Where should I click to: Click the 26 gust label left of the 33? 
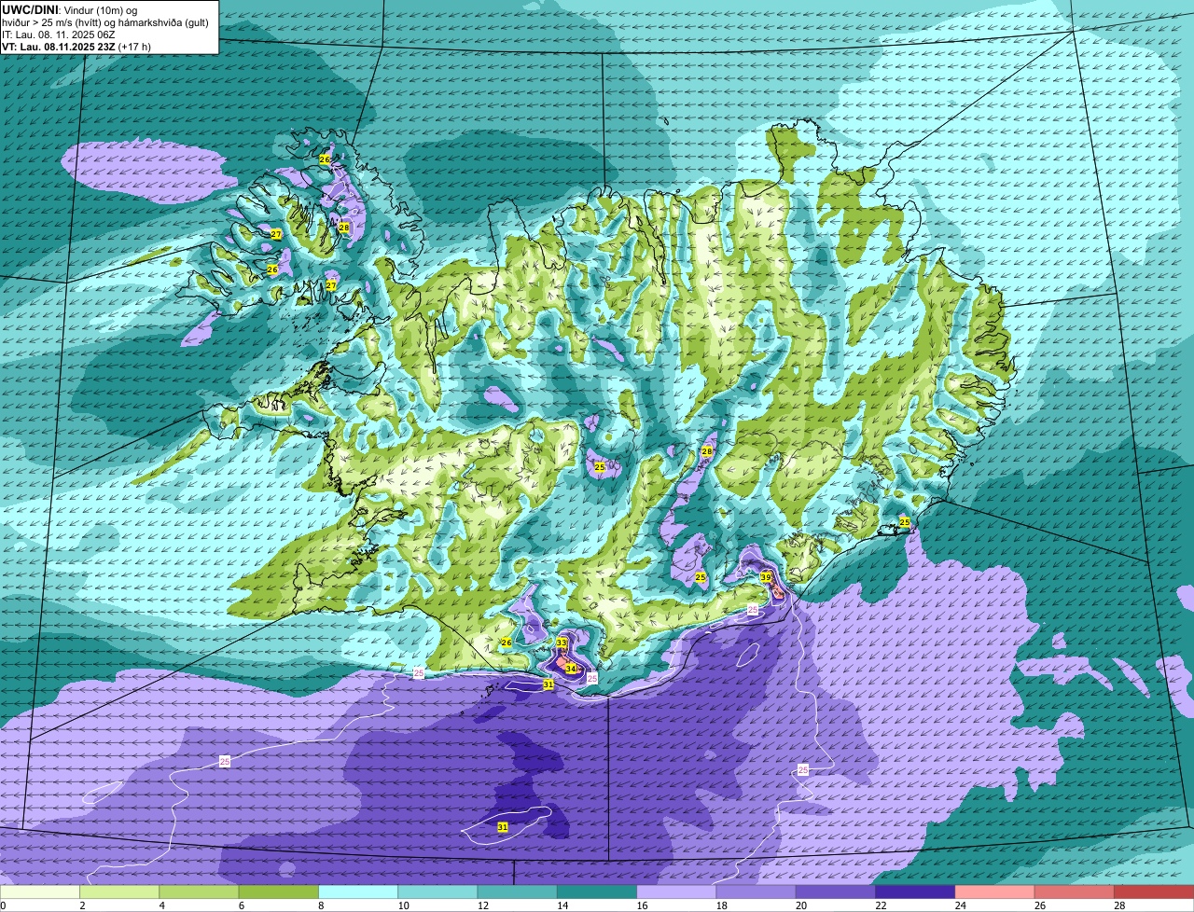click(x=507, y=643)
